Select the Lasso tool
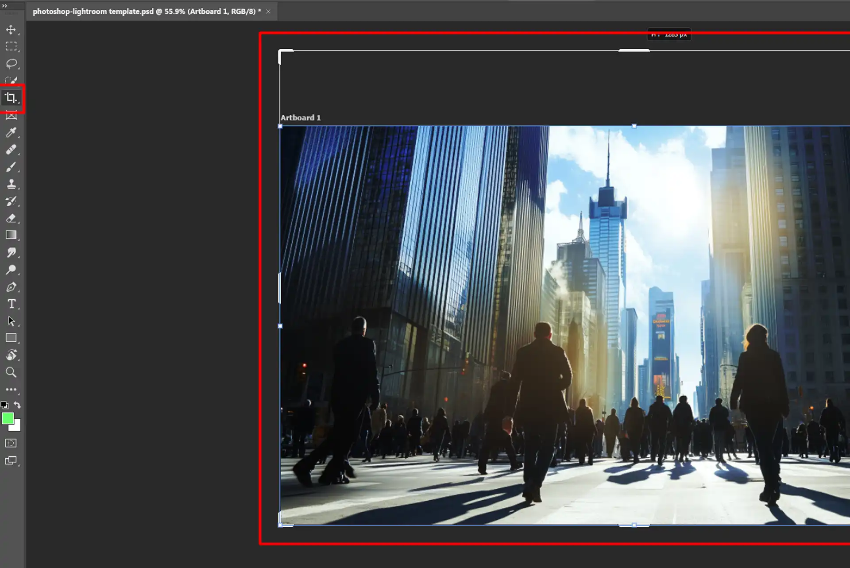 coord(11,64)
